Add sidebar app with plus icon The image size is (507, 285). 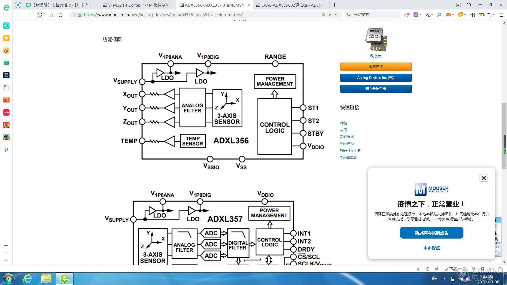pyautogui.click(x=6, y=245)
